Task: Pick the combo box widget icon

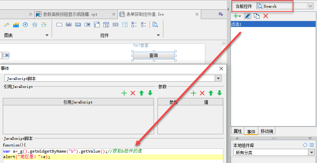Action: point(87,25)
